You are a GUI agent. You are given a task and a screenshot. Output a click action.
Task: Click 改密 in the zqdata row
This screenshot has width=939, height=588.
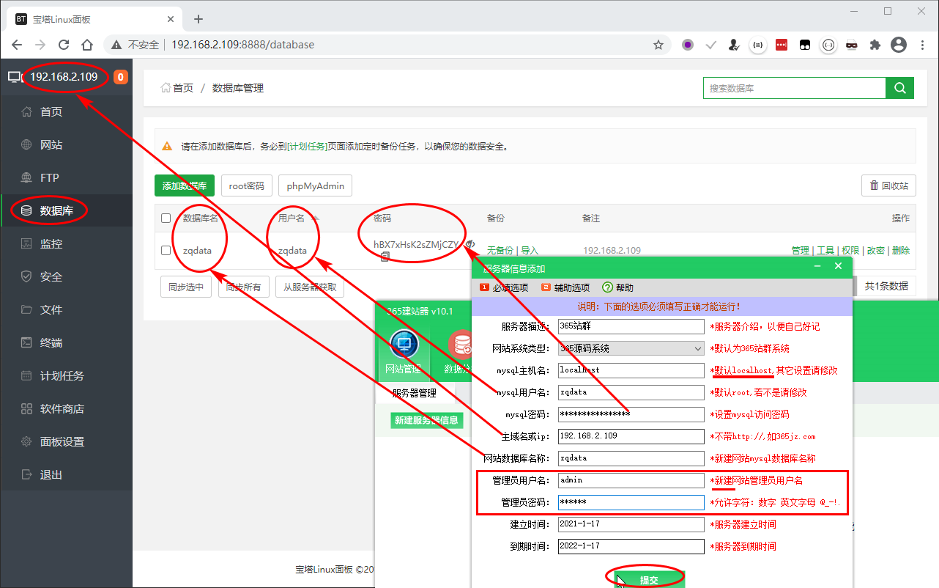(876, 251)
